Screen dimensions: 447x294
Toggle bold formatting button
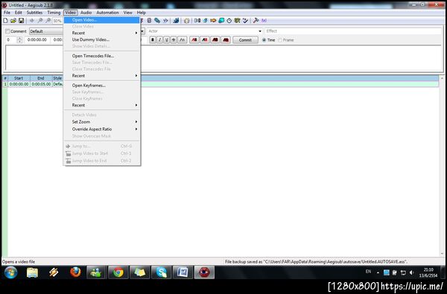[x=153, y=40]
